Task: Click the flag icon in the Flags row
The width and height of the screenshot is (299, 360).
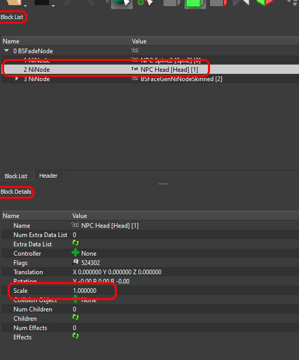Action: [76, 262]
